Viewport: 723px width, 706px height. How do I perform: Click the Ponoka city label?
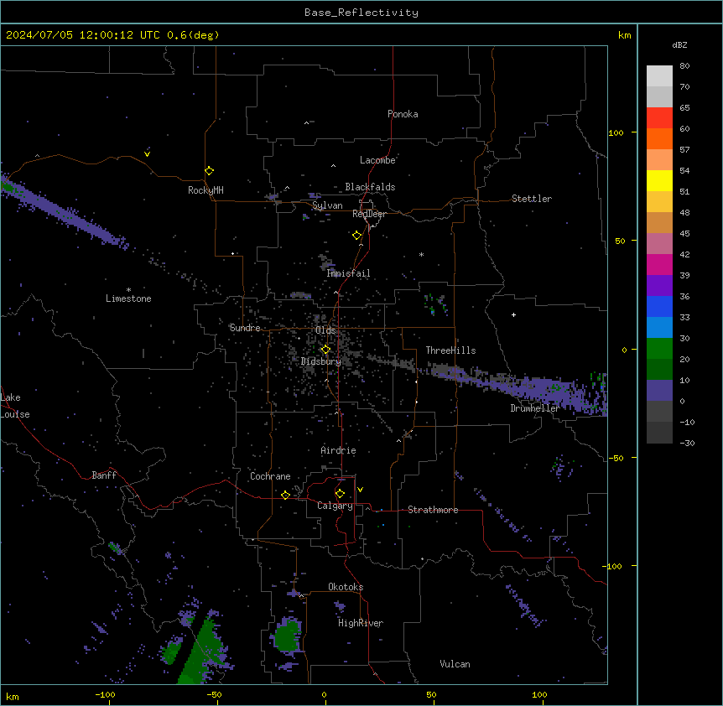coord(403,114)
